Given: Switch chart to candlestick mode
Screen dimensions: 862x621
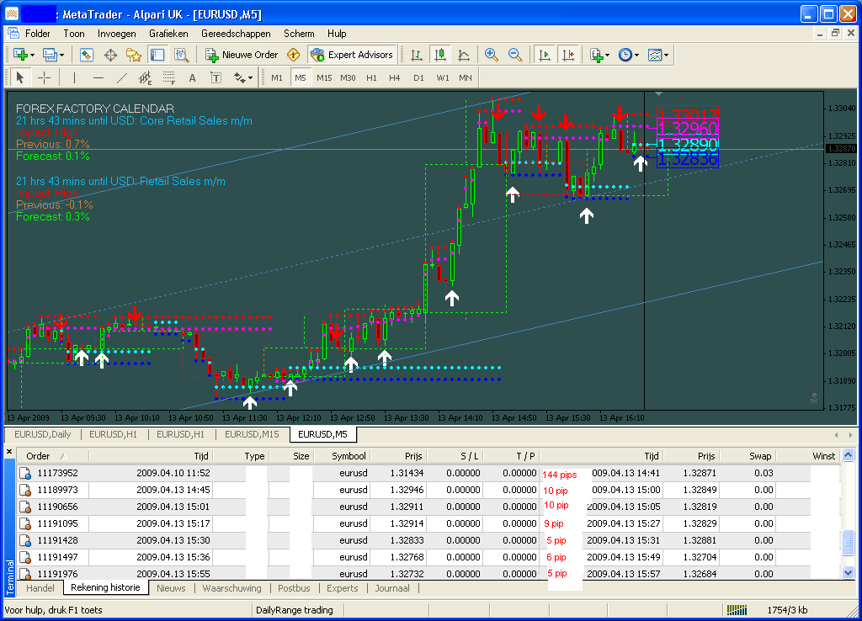Looking at the screenshot, I should tap(439, 55).
